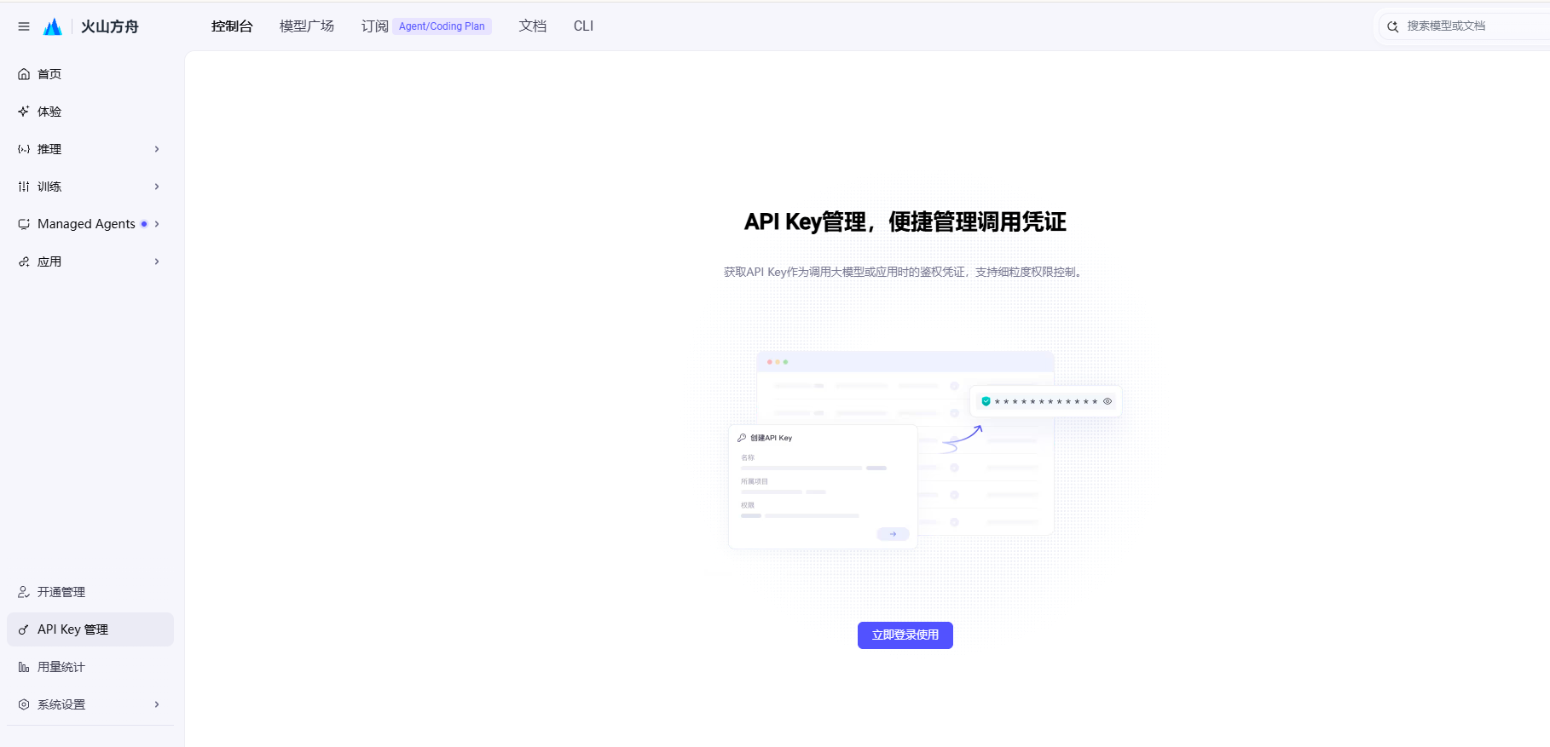Collapse the sidebar with the hamburger icon
Screen dimensions: 1550x747
24,26
